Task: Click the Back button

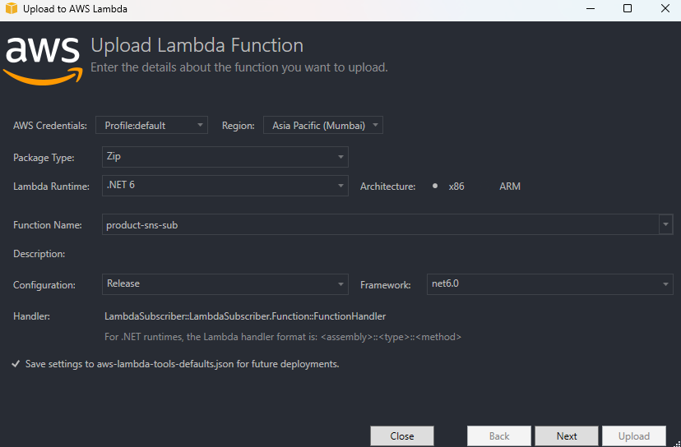Action: tap(498, 436)
